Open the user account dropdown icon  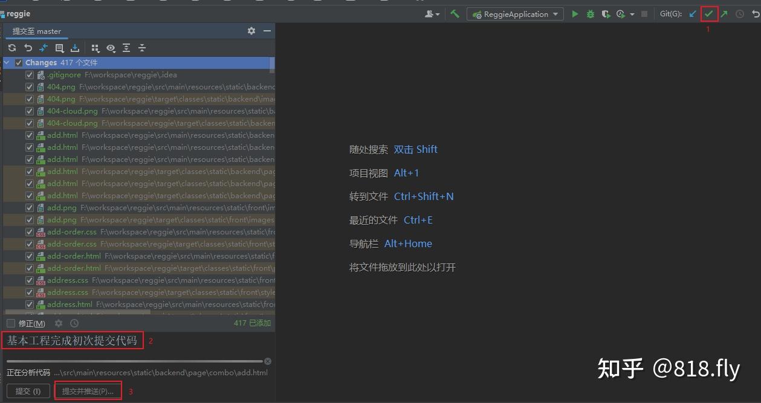click(432, 14)
